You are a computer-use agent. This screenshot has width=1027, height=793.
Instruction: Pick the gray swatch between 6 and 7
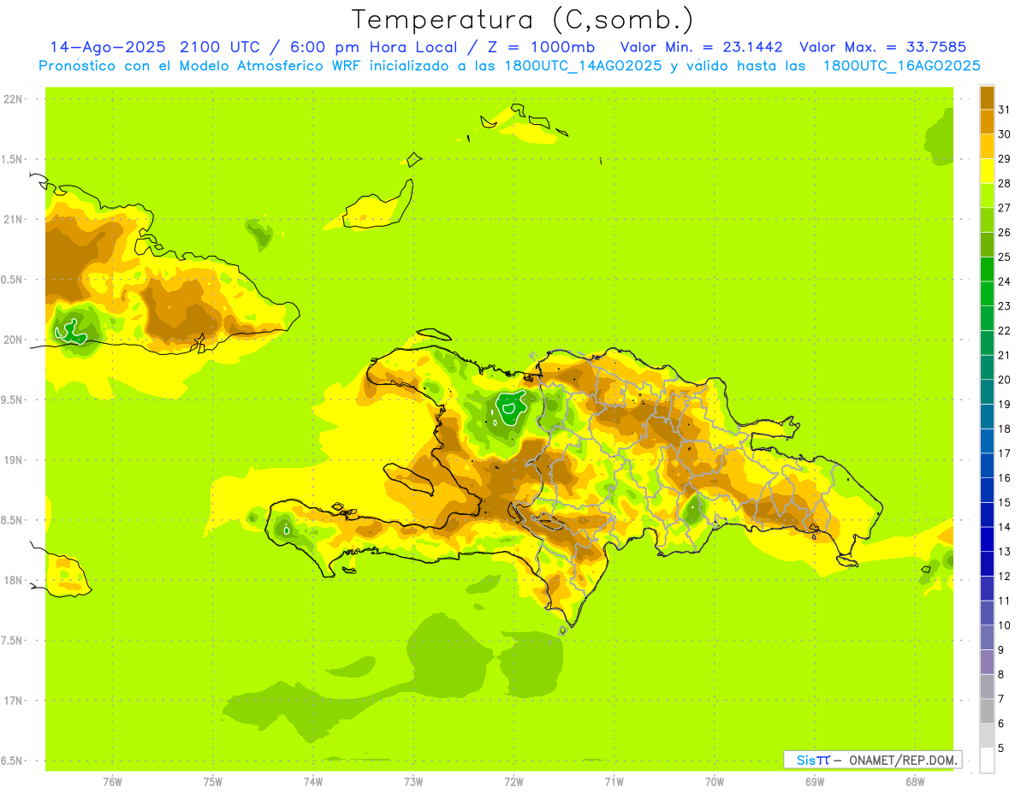pos(987,712)
